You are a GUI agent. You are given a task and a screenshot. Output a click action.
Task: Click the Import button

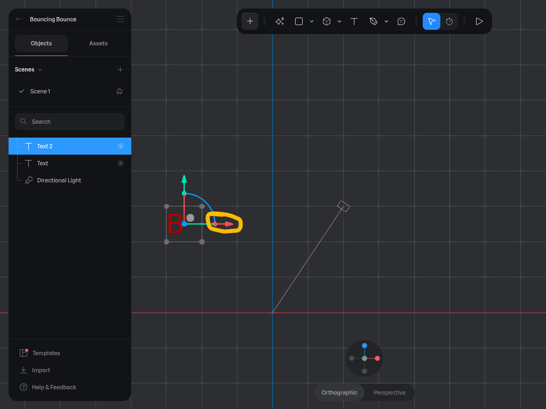(35, 370)
